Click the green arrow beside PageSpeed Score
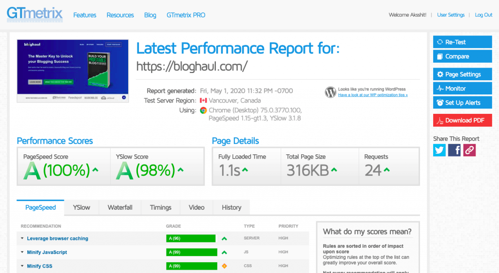 coord(96,170)
